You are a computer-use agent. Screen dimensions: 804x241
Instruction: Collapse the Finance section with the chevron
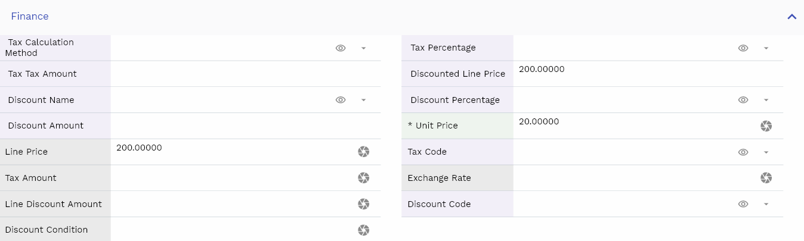tap(791, 17)
